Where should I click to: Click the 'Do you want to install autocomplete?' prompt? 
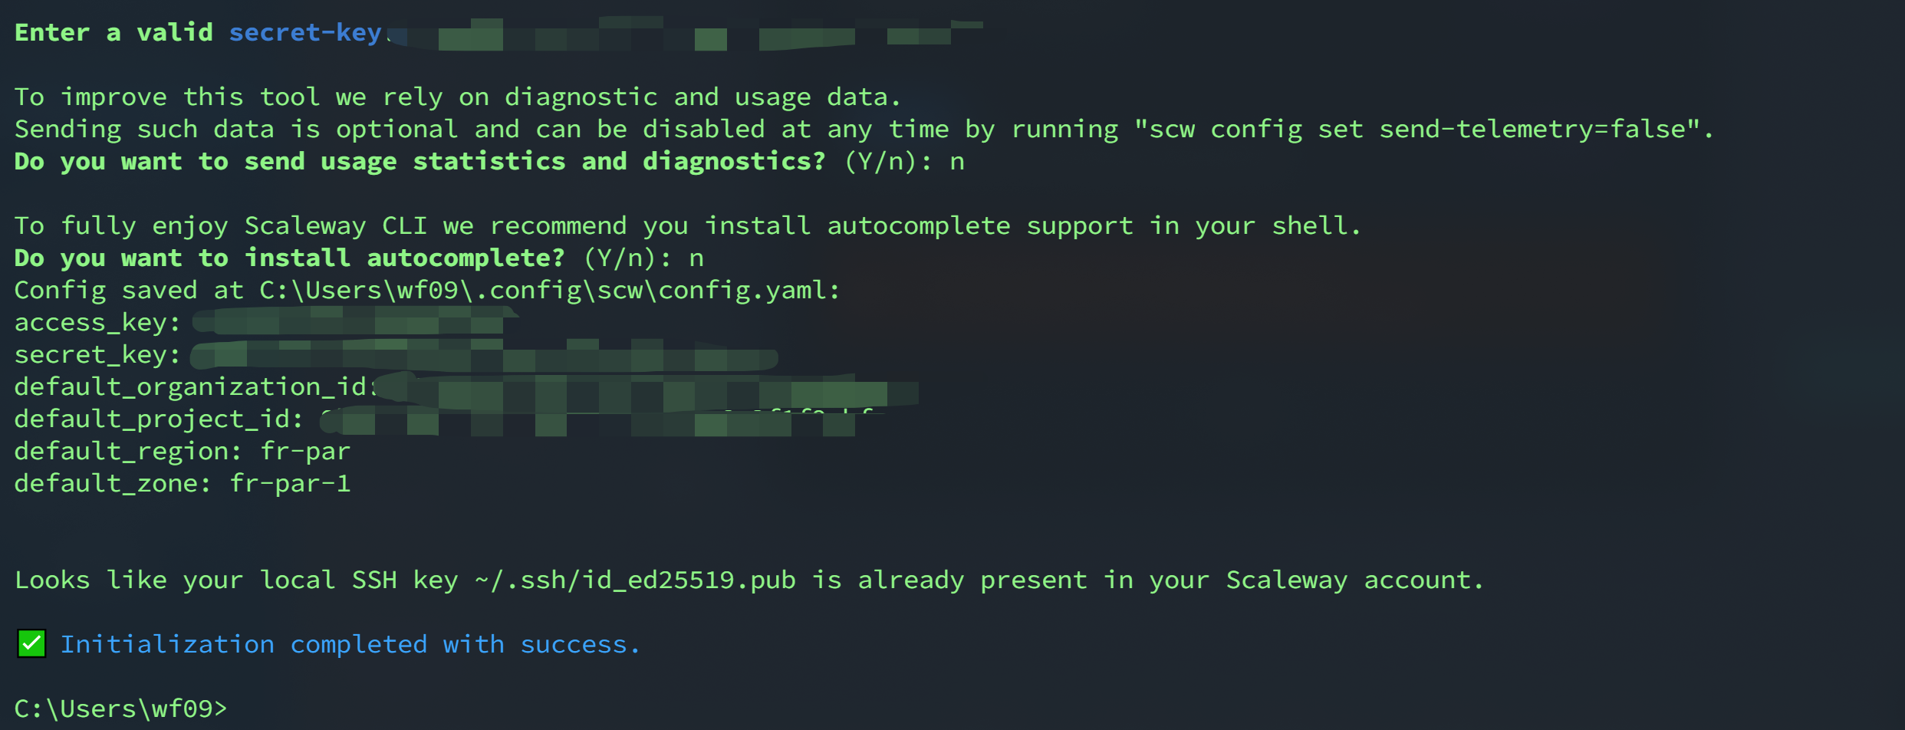pyautogui.click(x=290, y=258)
